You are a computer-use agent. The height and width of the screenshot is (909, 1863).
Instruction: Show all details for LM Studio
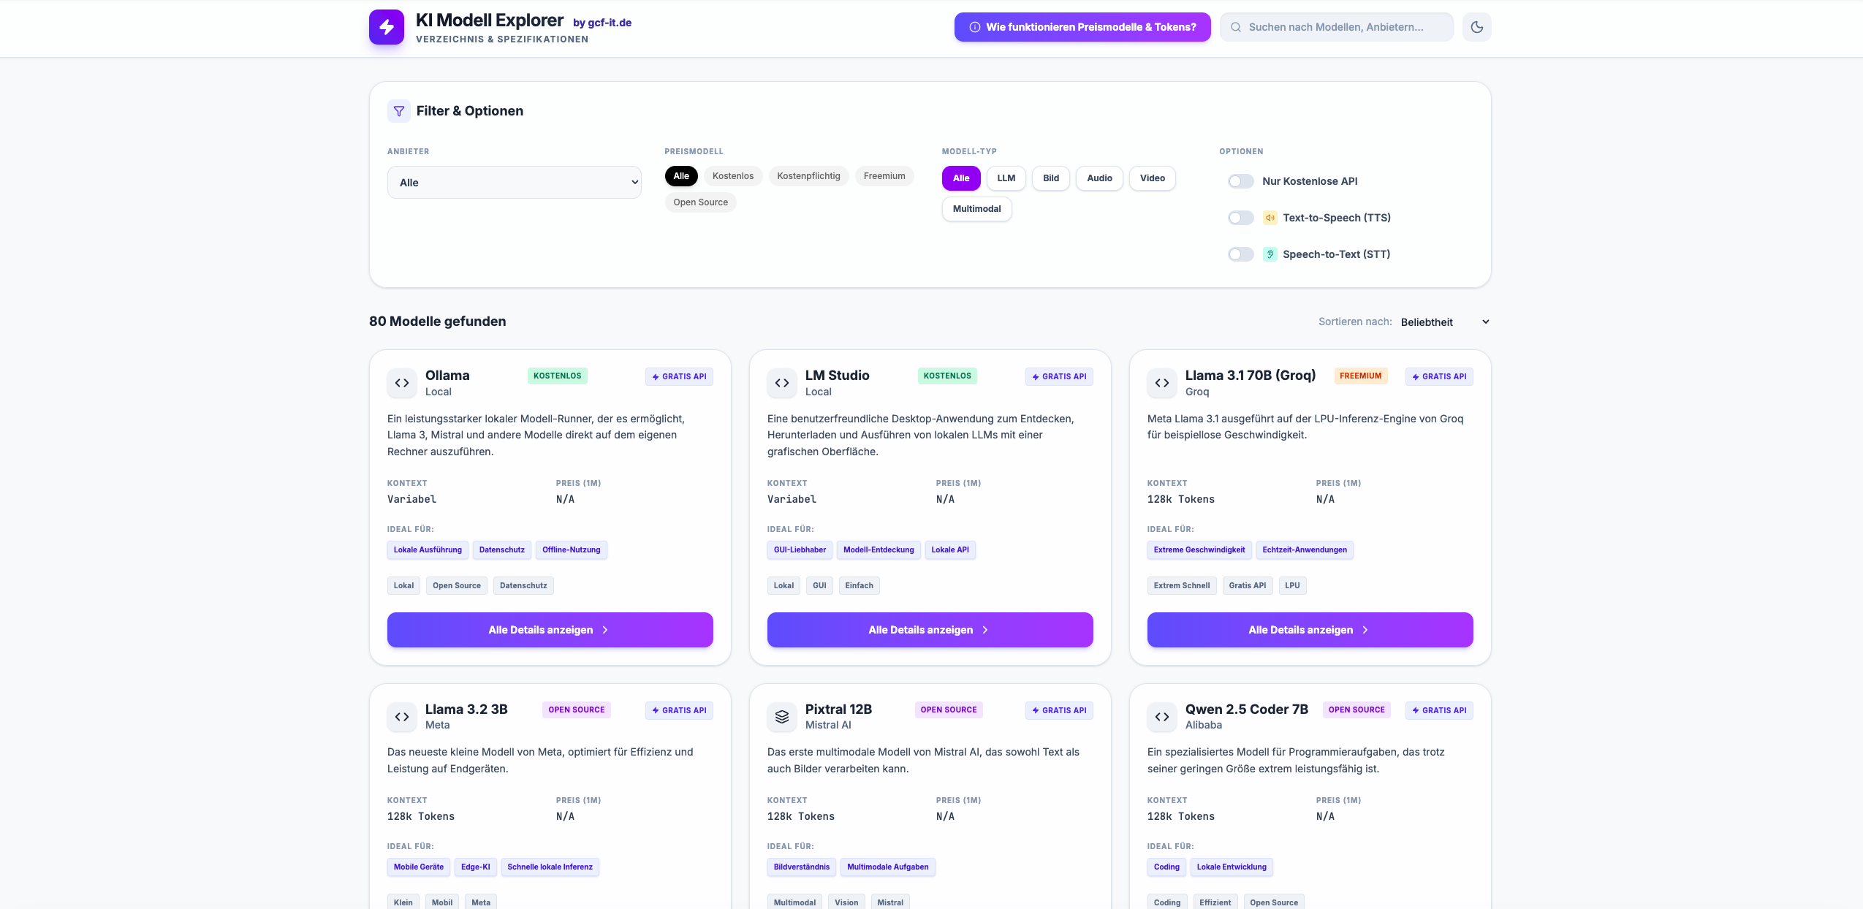[930, 630]
